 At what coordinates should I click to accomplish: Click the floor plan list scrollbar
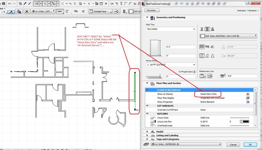(255, 103)
